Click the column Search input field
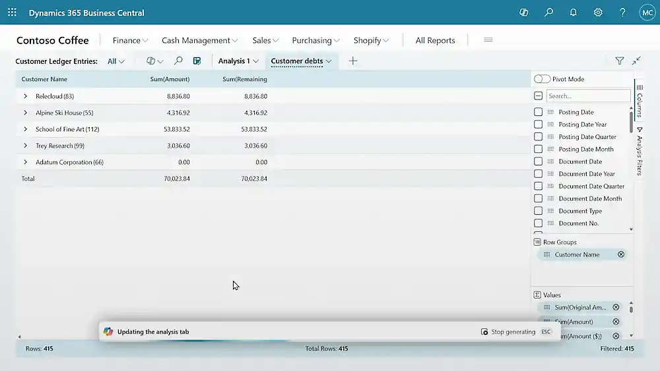 click(x=588, y=96)
